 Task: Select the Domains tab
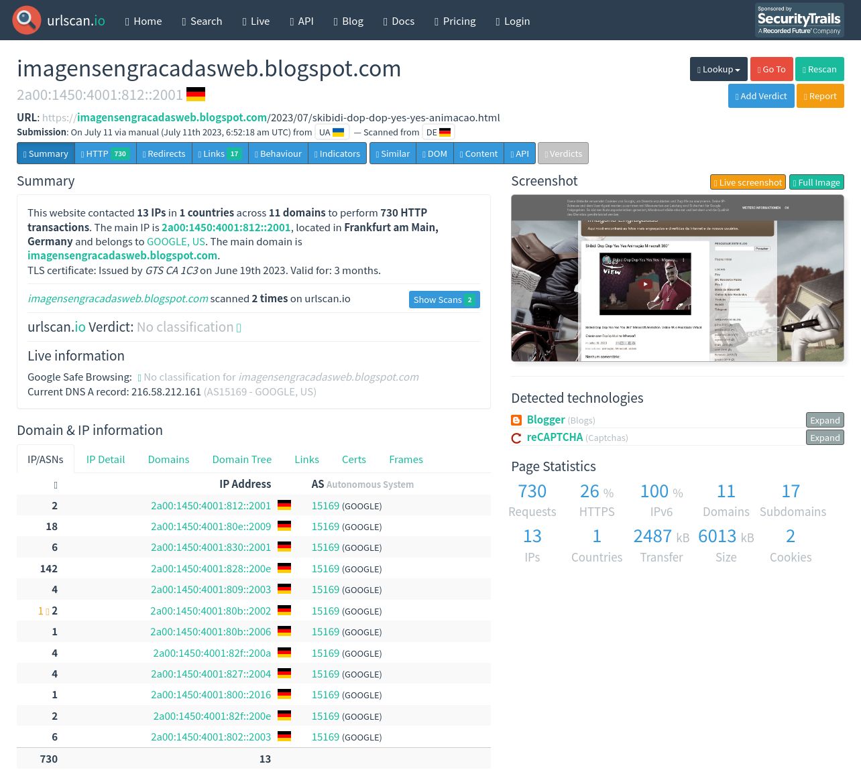pos(168,459)
